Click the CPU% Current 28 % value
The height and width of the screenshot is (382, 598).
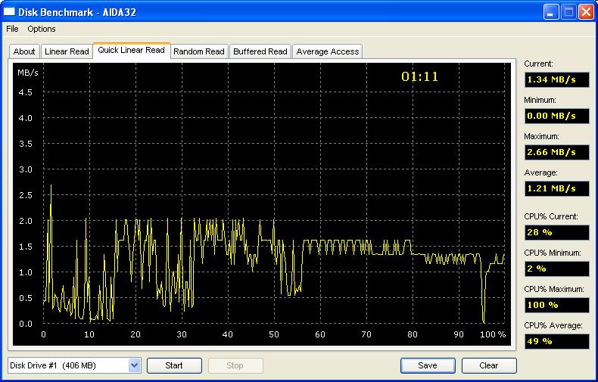[557, 232]
